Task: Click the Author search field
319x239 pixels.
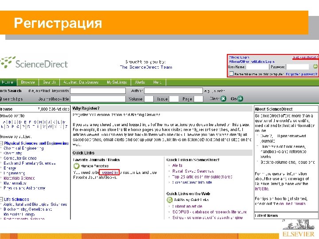Action: click(x=173, y=91)
